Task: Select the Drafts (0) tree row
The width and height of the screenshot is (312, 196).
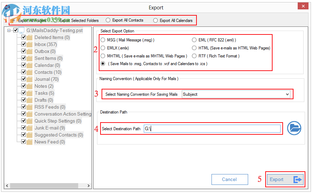Action: point(44,100)
